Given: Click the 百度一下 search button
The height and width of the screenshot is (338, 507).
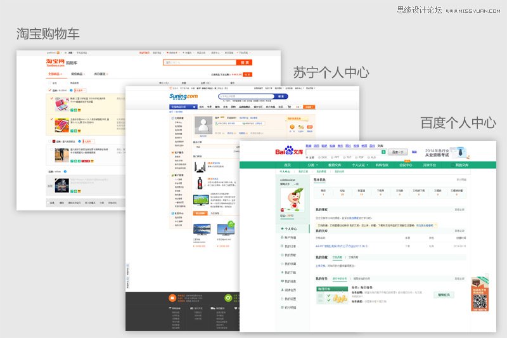Looking at the screenshot, I should (397, 152).
